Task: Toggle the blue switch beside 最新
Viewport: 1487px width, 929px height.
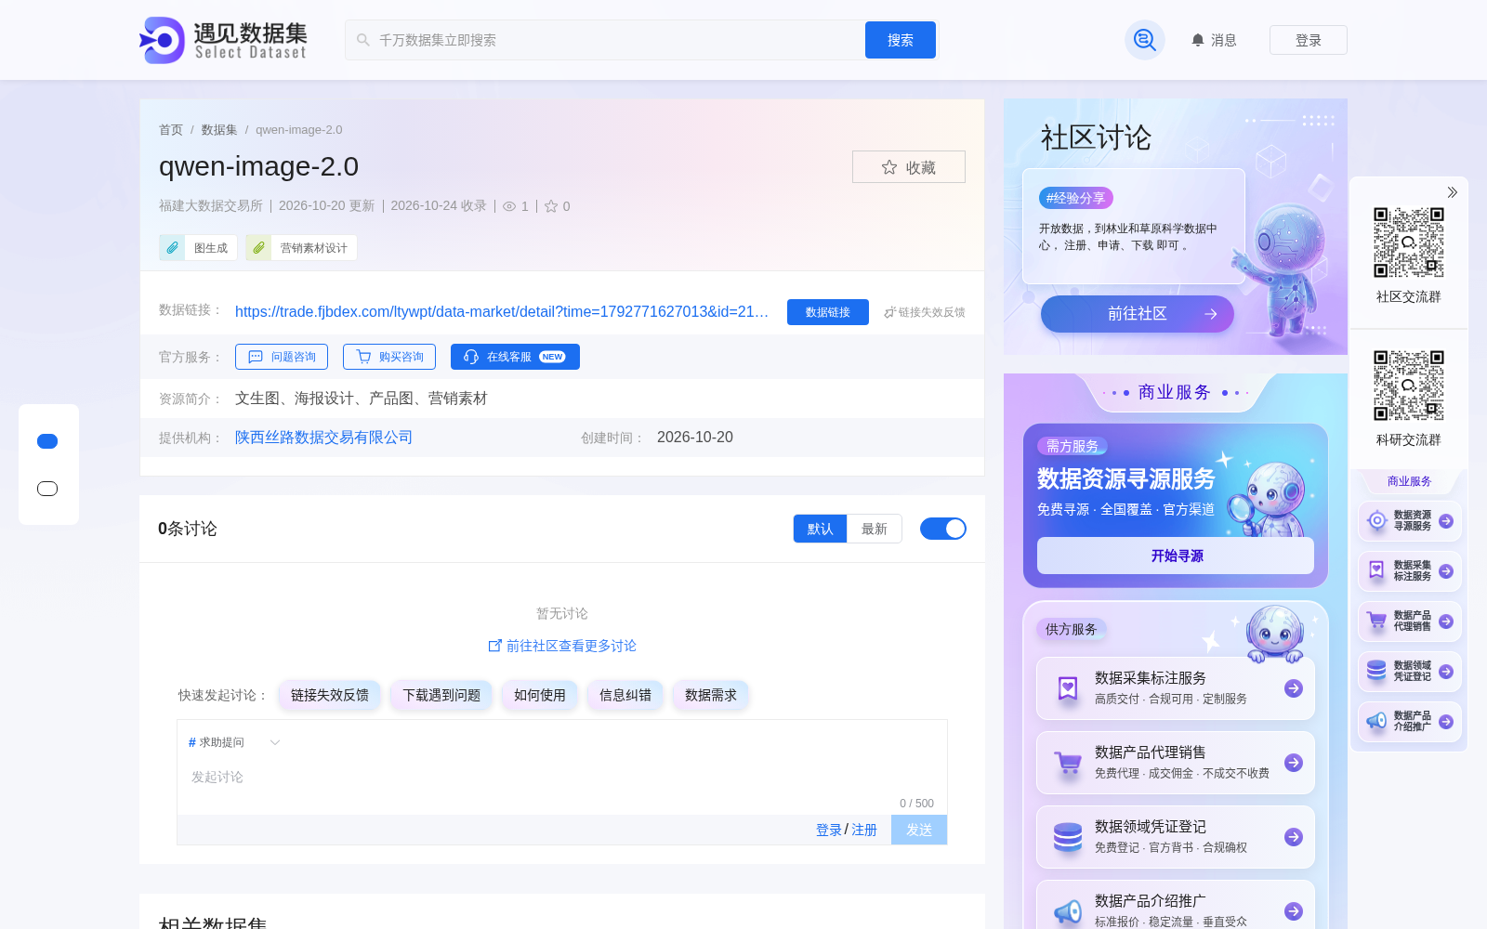Action: [x=943, y=529]
